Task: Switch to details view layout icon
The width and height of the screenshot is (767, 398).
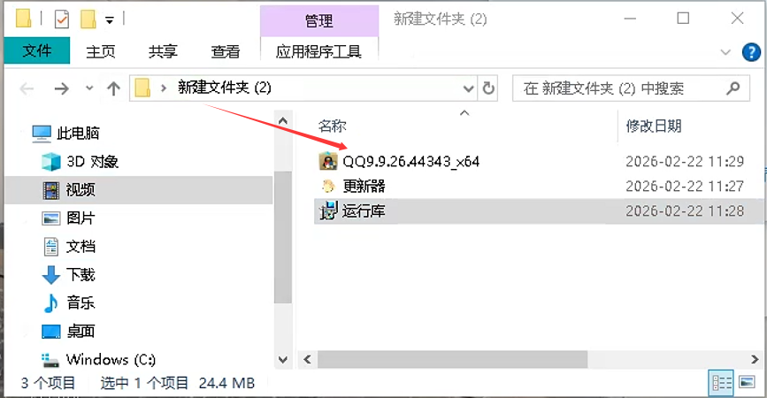Action: (x=722, y=383)
